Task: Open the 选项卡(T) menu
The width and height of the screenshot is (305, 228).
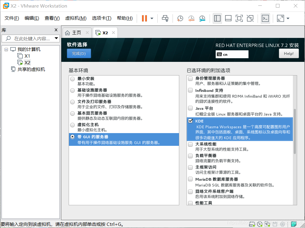Action: click(x=101, y=18)
